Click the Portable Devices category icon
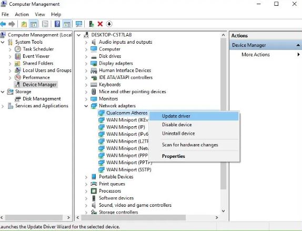This screenshot has width=302, height=231. (x=94, y=177)
